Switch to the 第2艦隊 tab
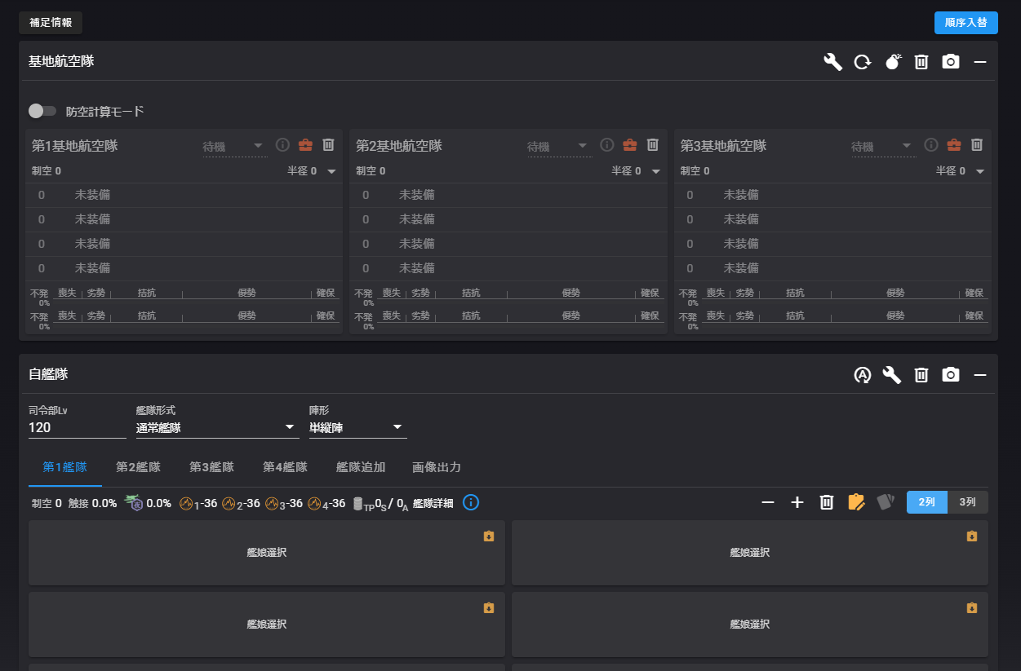Viewport: 1021px width, 671px height. [138, 467]
